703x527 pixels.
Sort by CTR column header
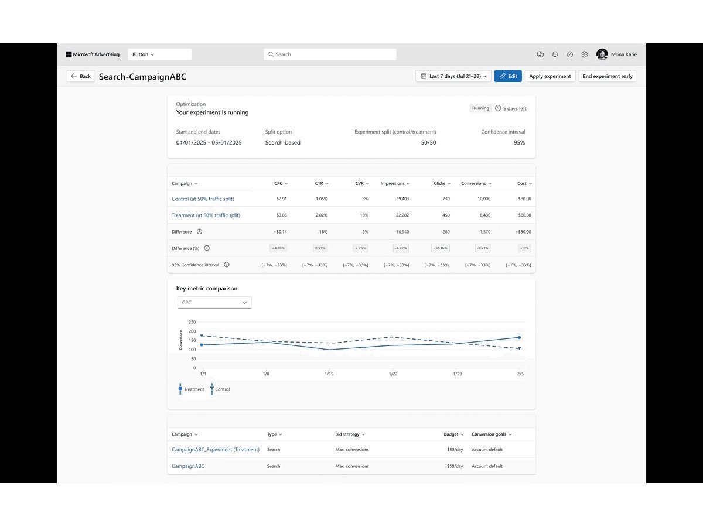coord(322,183)
